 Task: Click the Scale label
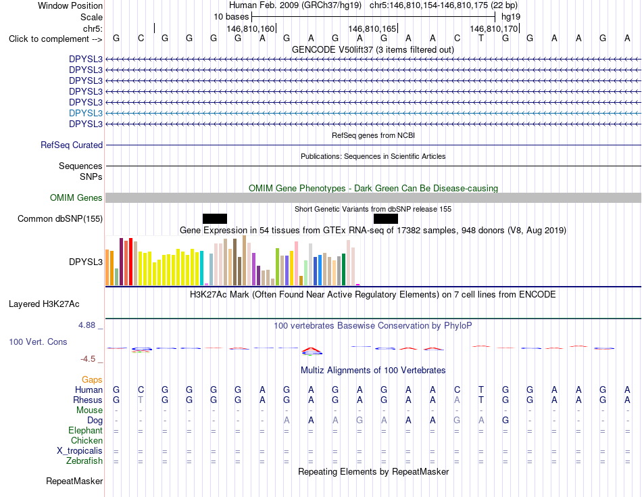pyautogui.click(x=91, y=17)
